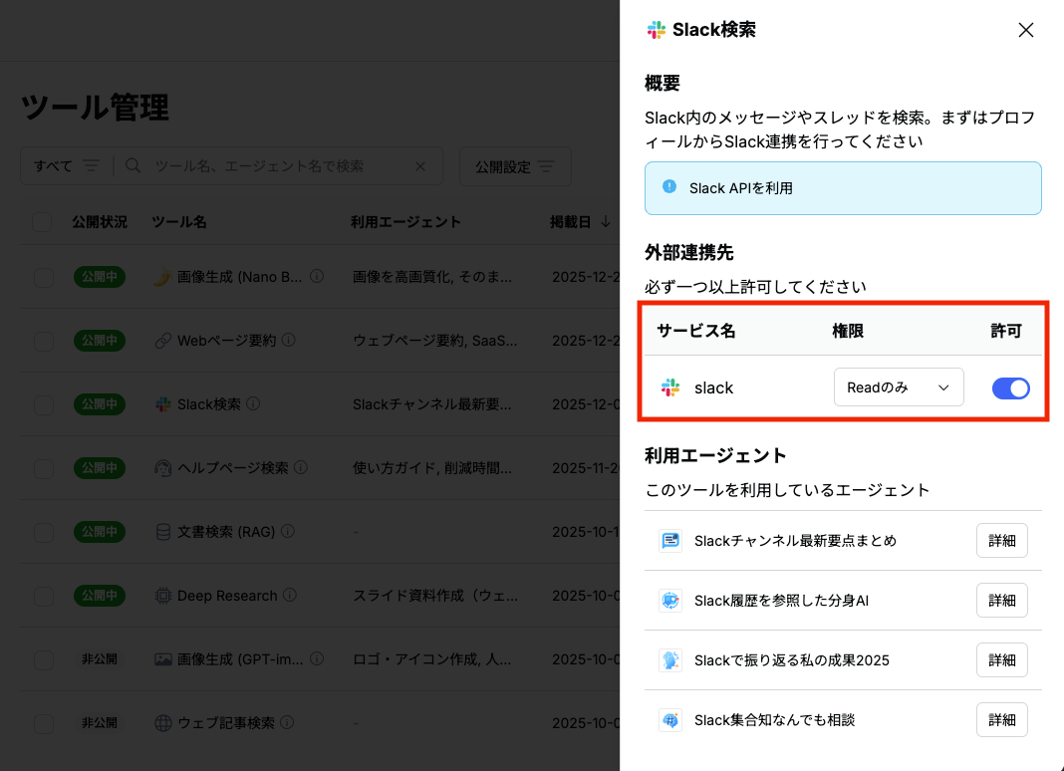Click info icon next to Webページ要約
Image resolution: width=1064 pixels, height=771 pixels.
288,340
